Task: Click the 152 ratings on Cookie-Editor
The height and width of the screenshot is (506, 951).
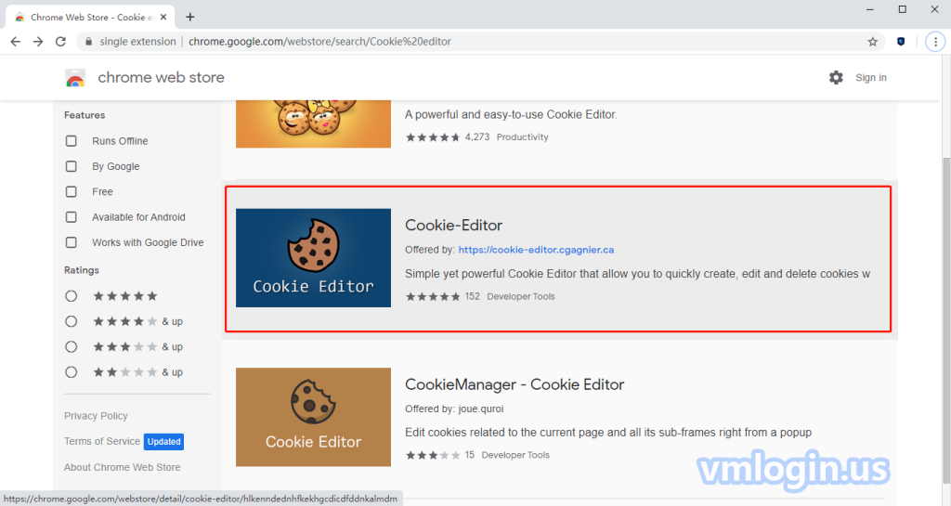Action: pyautogui.click(x=473, y=296)
